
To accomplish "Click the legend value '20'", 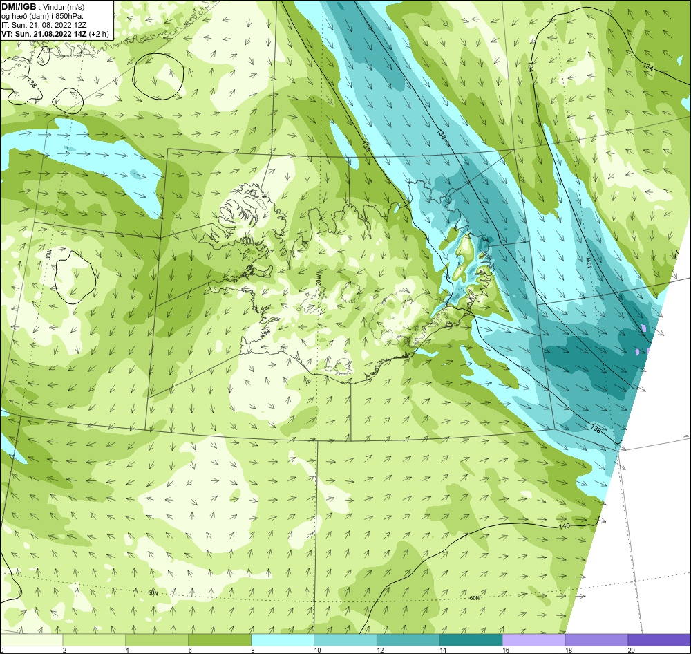I will coord(632,650).
